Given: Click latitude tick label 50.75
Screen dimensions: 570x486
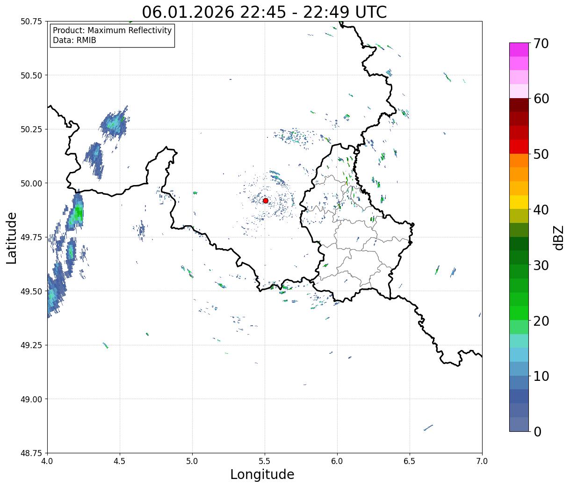Looking at the screenshot, I should [x=31, y=21].
